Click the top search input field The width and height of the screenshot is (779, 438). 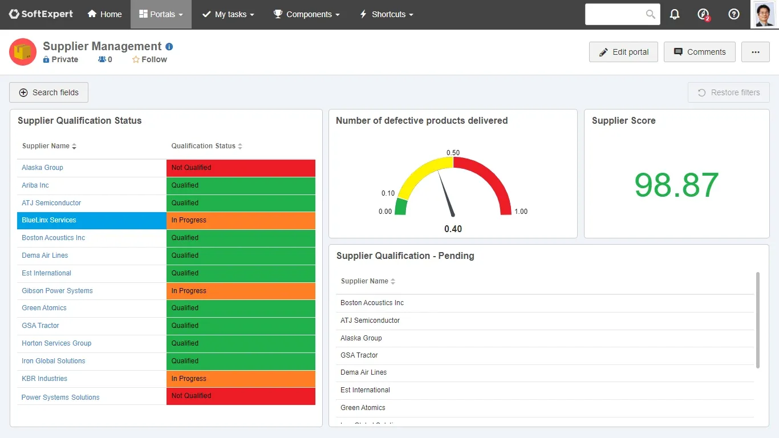[x=615, y=14]
